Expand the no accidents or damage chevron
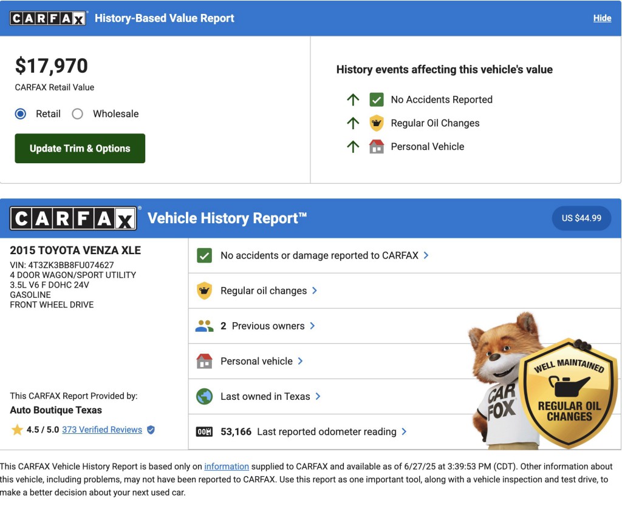This screenshot has height=509, width=622. click(x=426, y=255)
